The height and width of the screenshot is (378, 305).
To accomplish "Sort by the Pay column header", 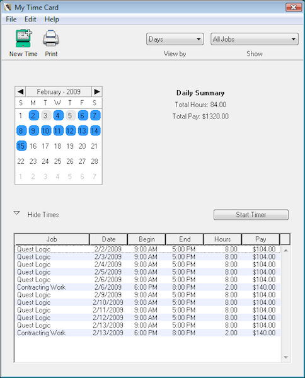I will 261,239.
